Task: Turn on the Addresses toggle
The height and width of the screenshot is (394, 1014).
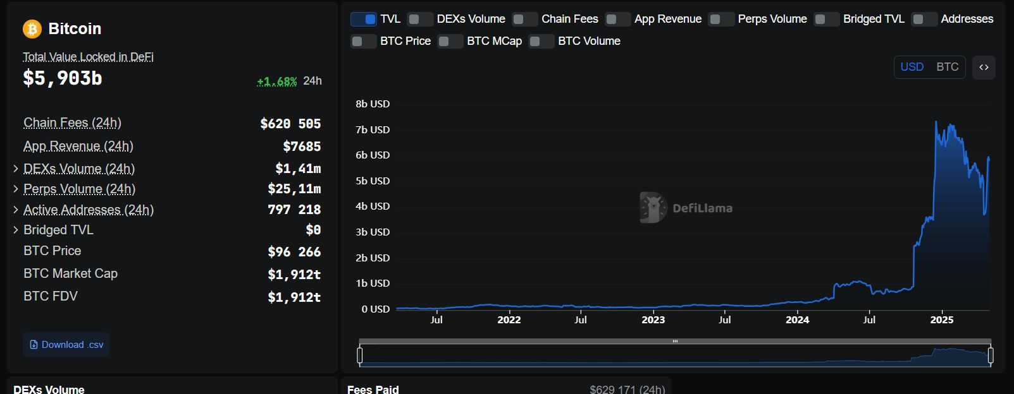Action: click(x=924, y=19)
